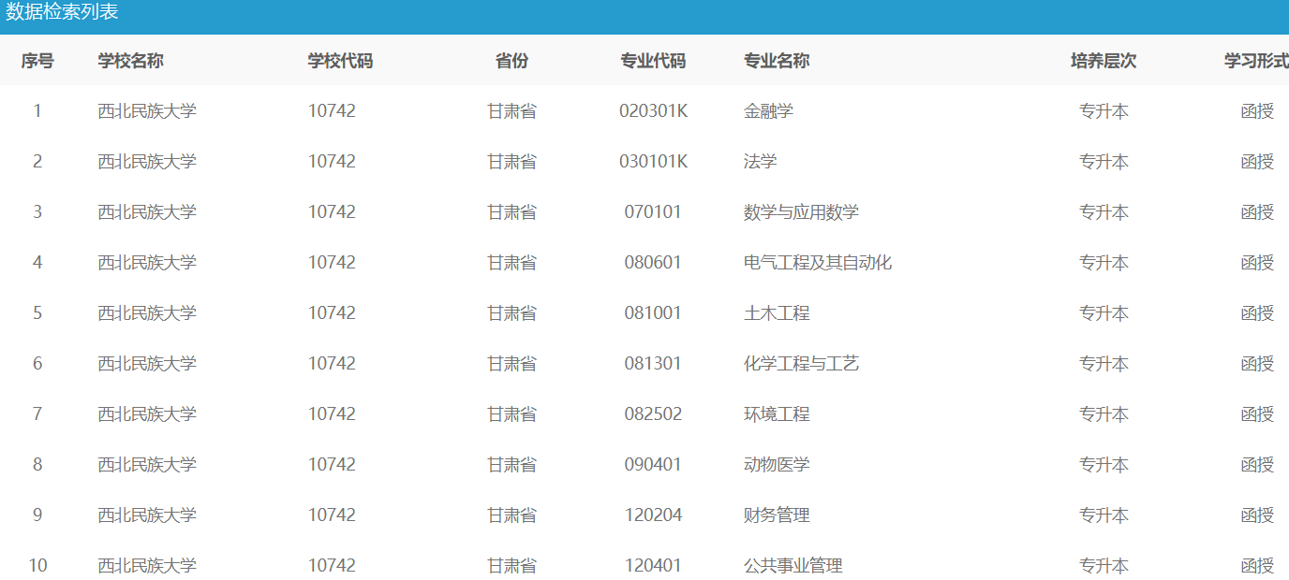Click the 学校名称 column header

pos(131,61)
